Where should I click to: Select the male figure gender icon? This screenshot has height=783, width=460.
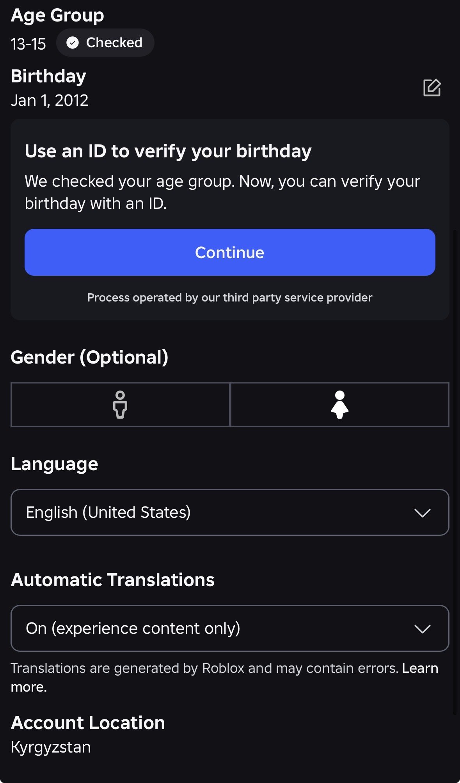[120, 405]
